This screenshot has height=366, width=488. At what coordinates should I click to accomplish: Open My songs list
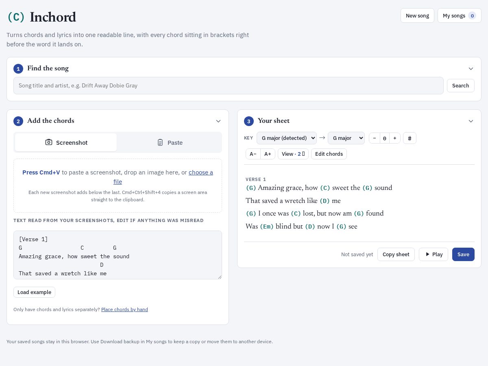pyautogui.click(x=460, y=15)
